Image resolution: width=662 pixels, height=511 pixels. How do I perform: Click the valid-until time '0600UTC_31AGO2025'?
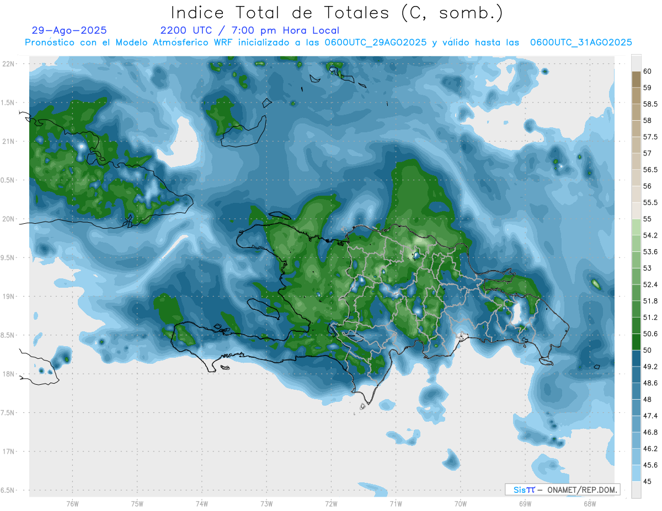(x=581, y=42)
